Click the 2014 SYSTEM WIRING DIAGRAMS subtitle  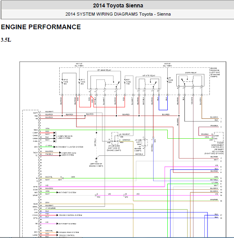(x=118, y=14)
